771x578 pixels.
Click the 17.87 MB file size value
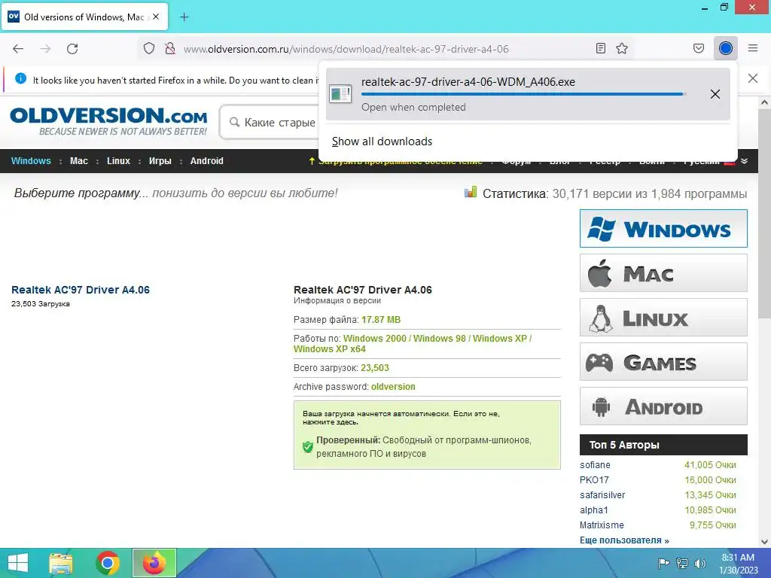tap(381, 320)
